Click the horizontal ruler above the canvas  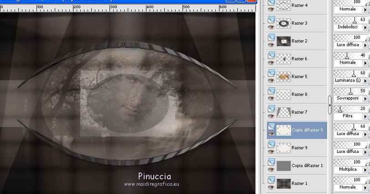point(128,8)
